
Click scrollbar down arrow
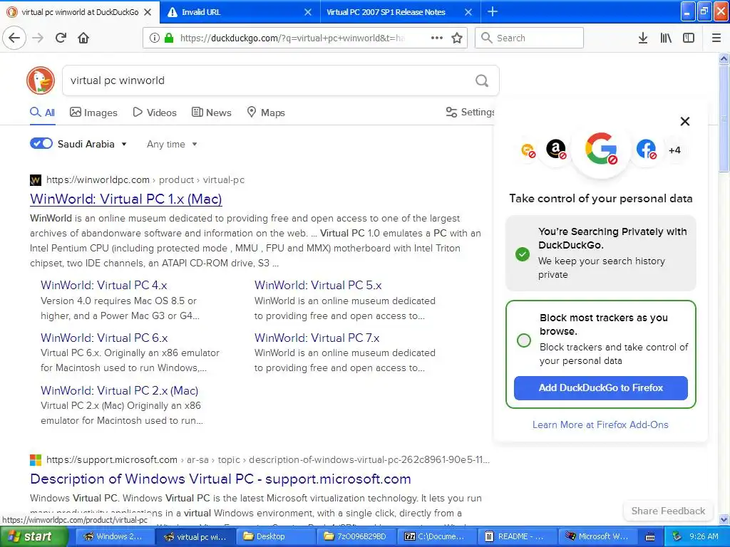724,519
